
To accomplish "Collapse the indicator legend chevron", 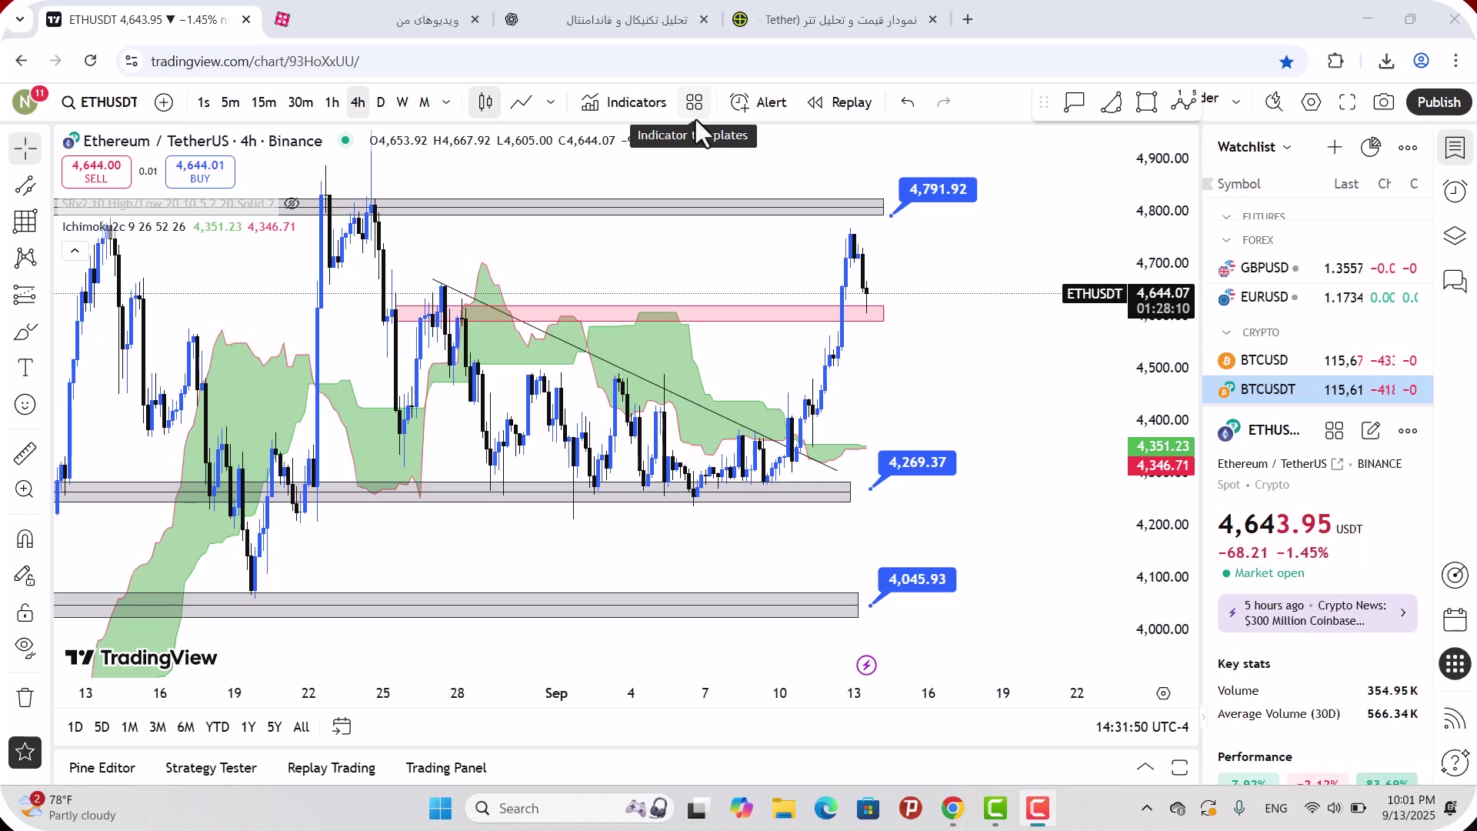I will (x=75, y=251).
